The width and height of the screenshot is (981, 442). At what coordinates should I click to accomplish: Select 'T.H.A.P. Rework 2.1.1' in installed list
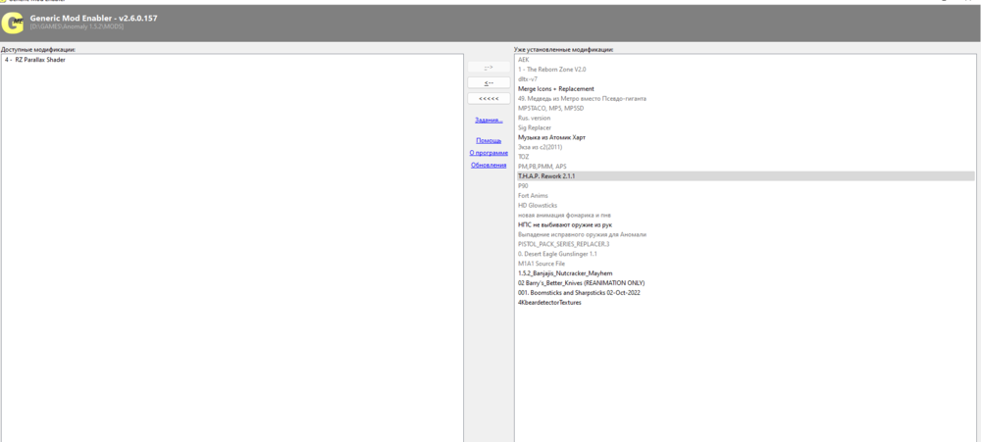click(546, 176)
